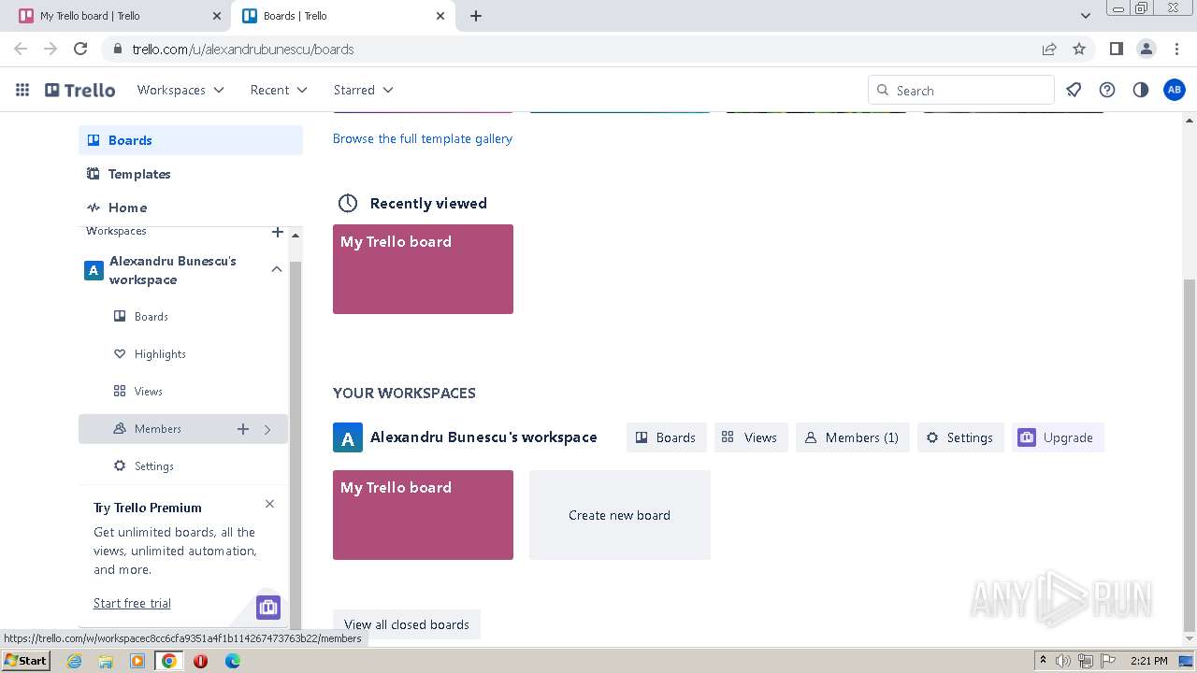Dismiss the Try Trello Premium banner

click(269, 504)
